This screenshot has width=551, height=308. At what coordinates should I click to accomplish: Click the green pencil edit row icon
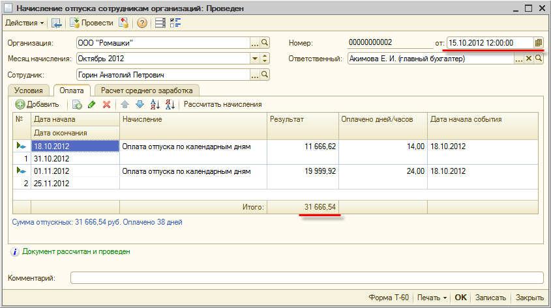(92, 104)
